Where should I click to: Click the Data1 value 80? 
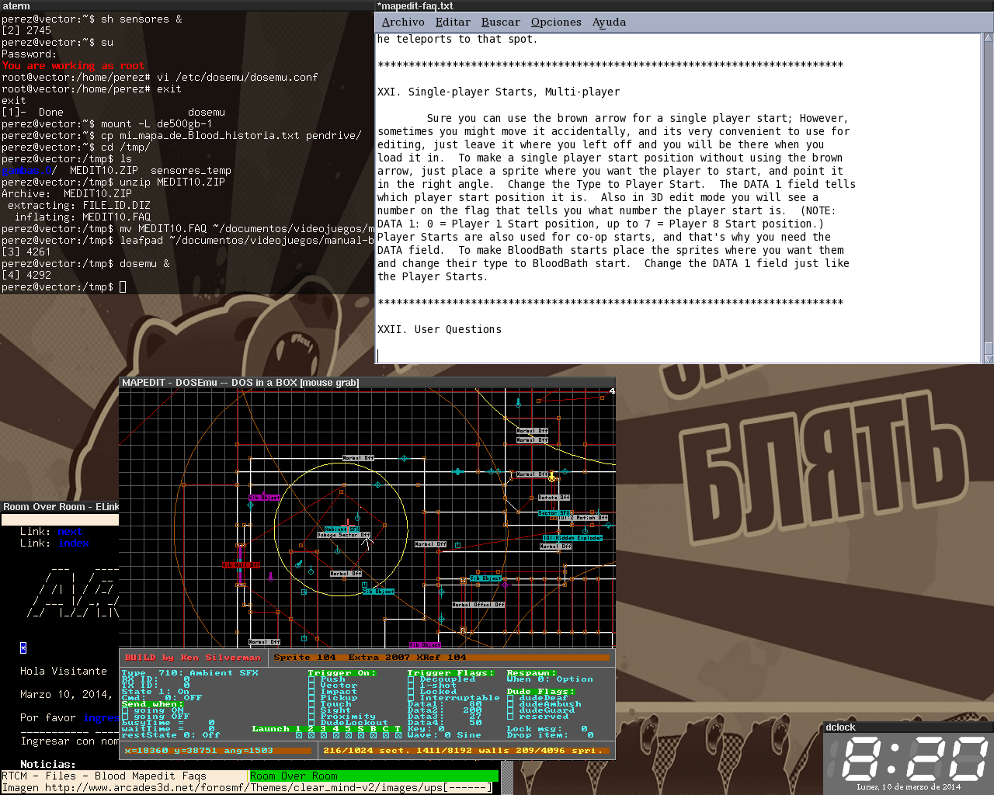475,704
